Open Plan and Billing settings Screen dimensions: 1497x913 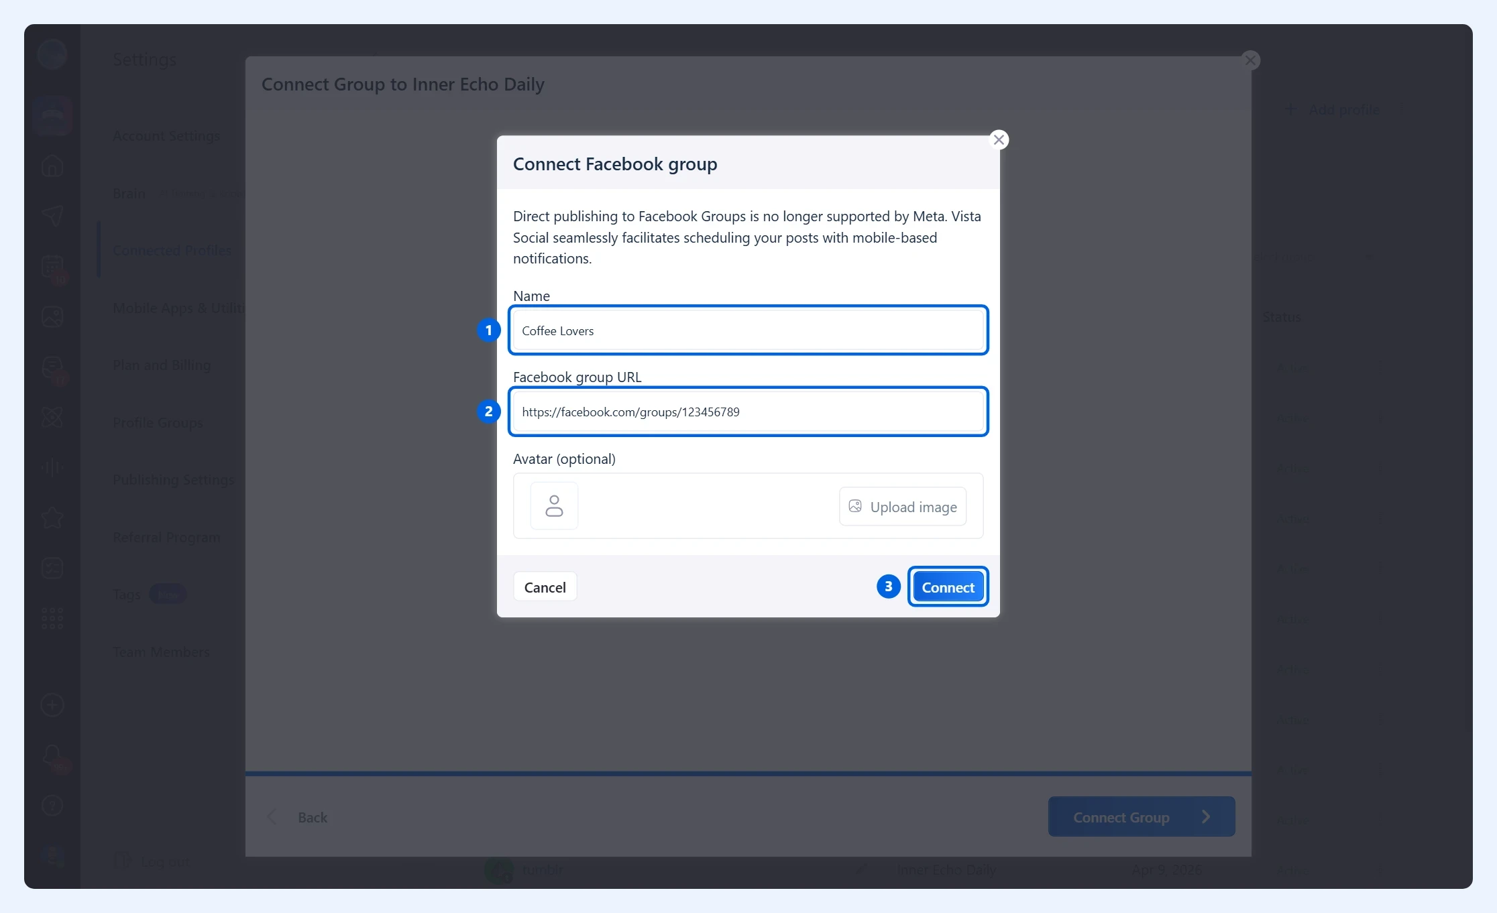(x=162, y=365)
